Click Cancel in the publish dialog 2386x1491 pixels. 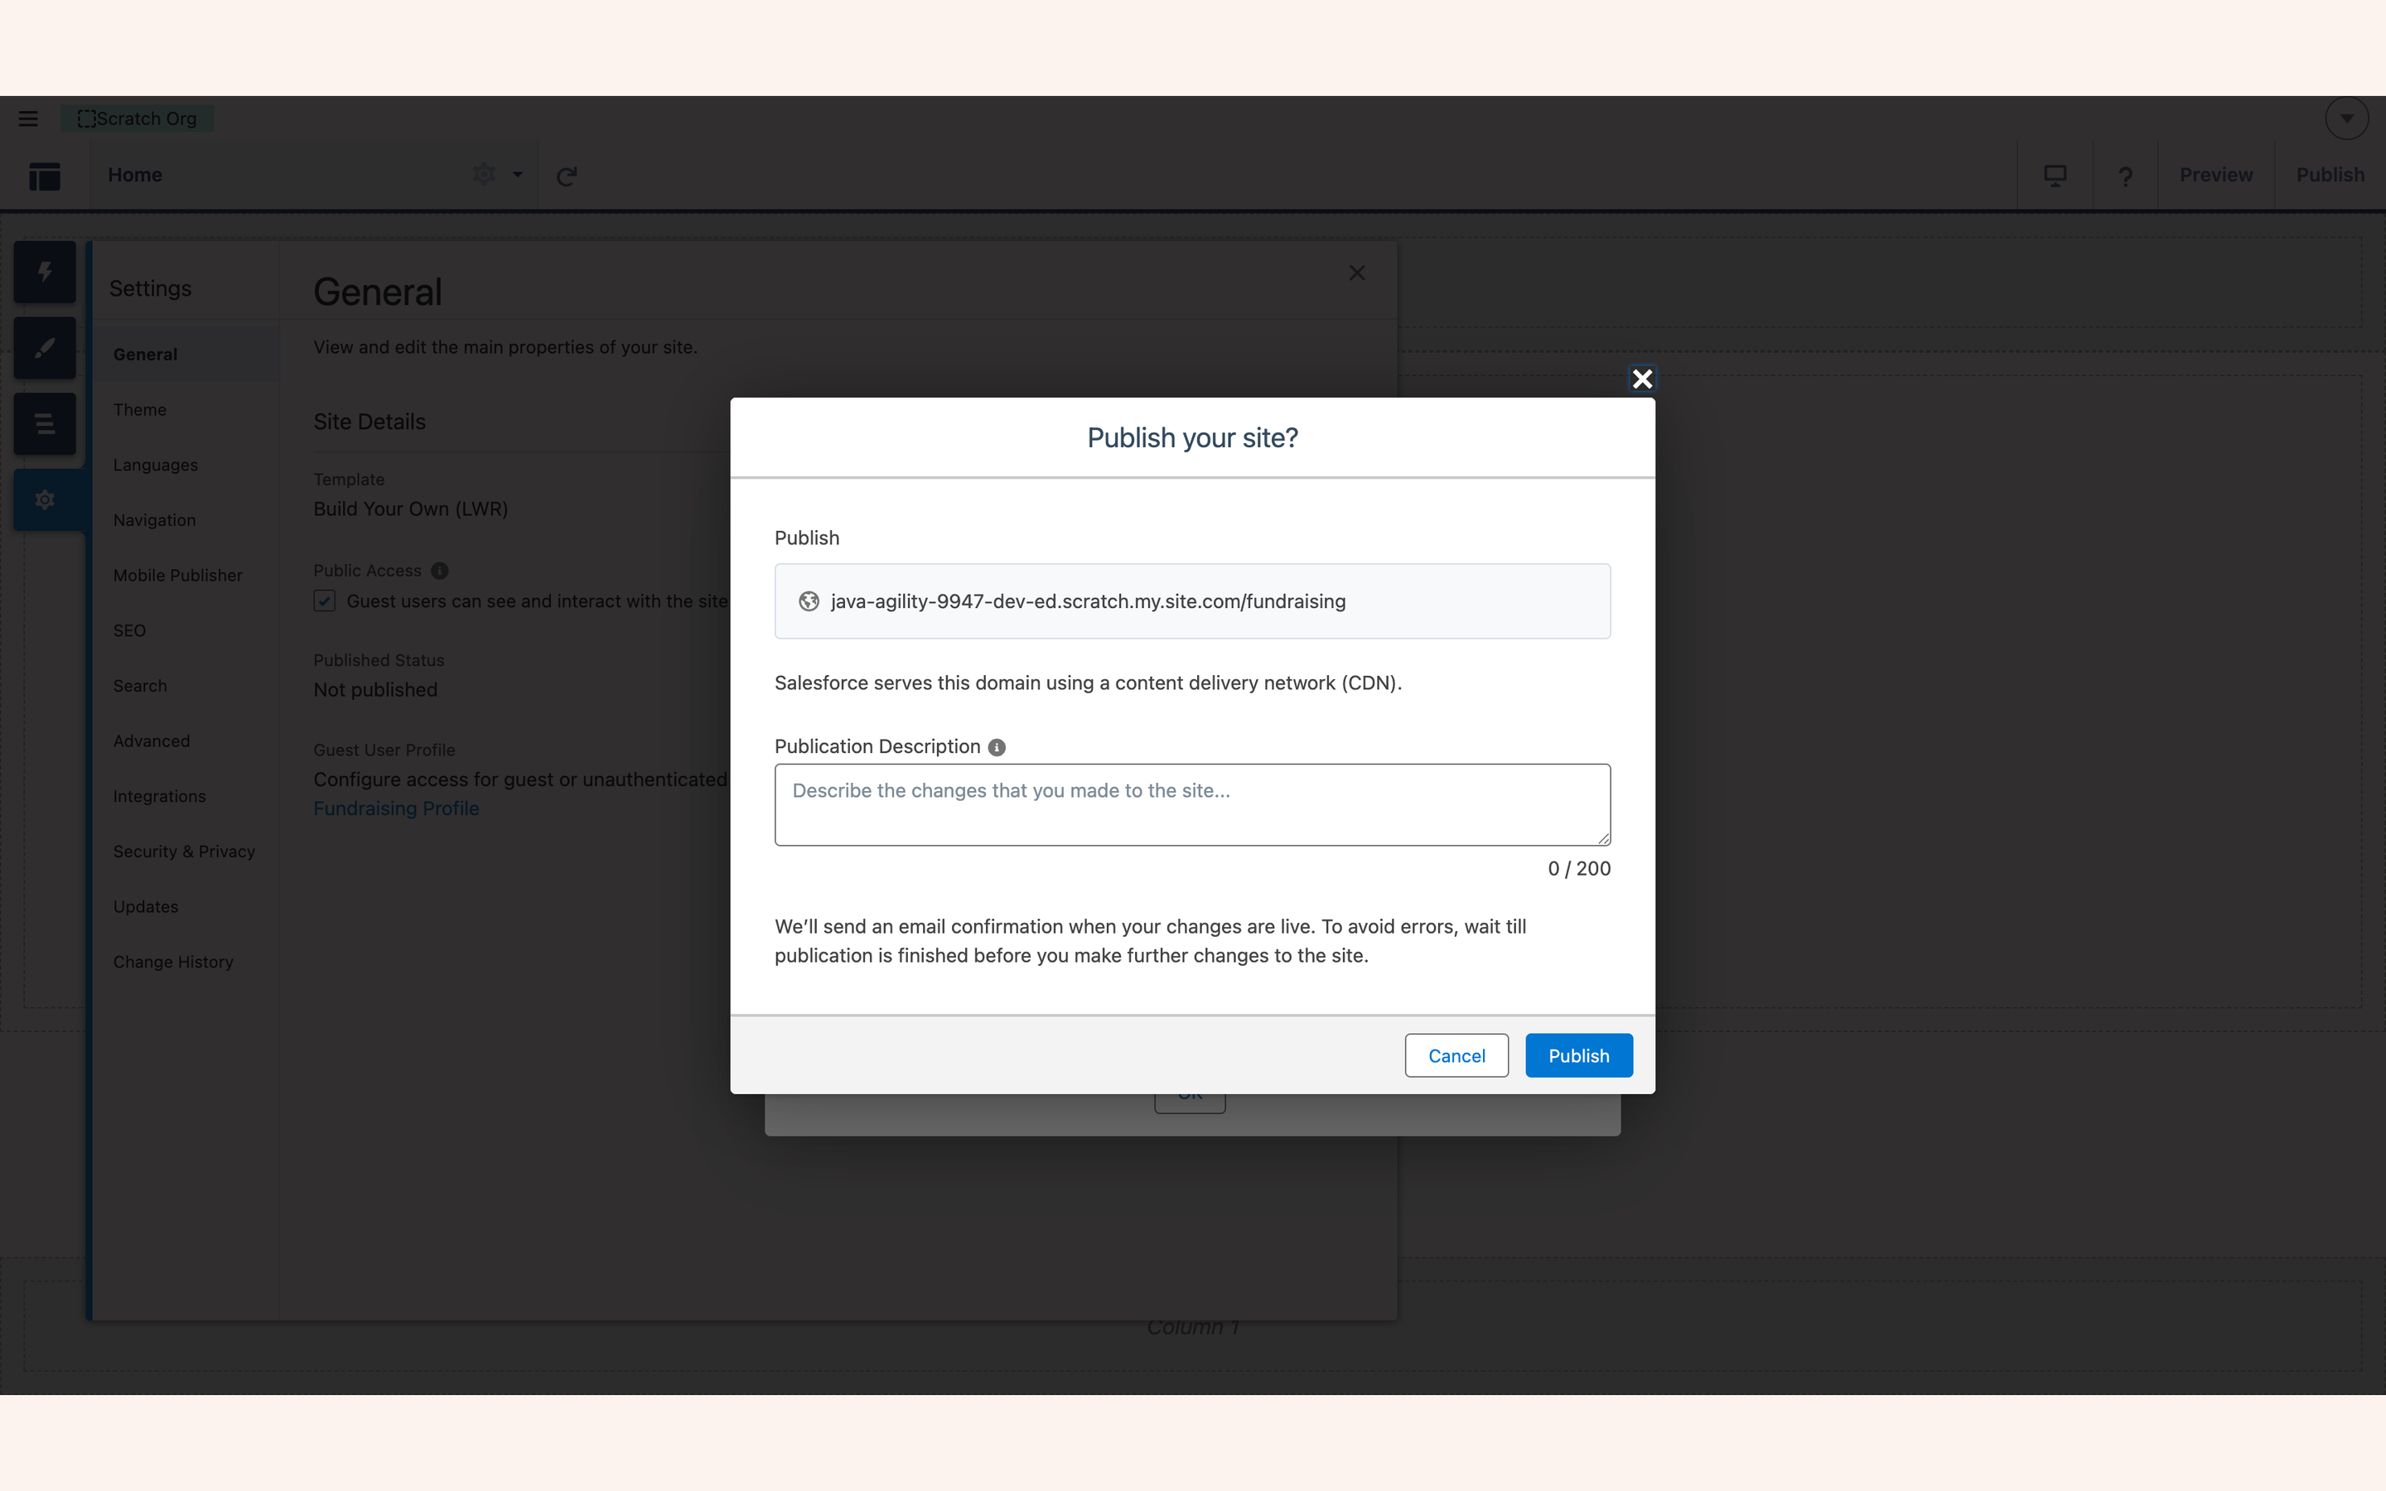pos(1456,1055)
